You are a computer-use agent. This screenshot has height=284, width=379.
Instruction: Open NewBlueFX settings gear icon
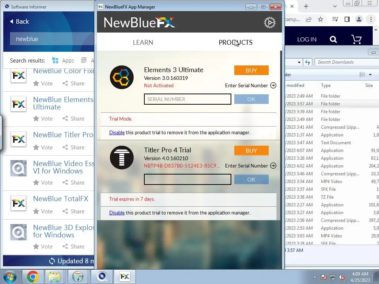[269, 23]
